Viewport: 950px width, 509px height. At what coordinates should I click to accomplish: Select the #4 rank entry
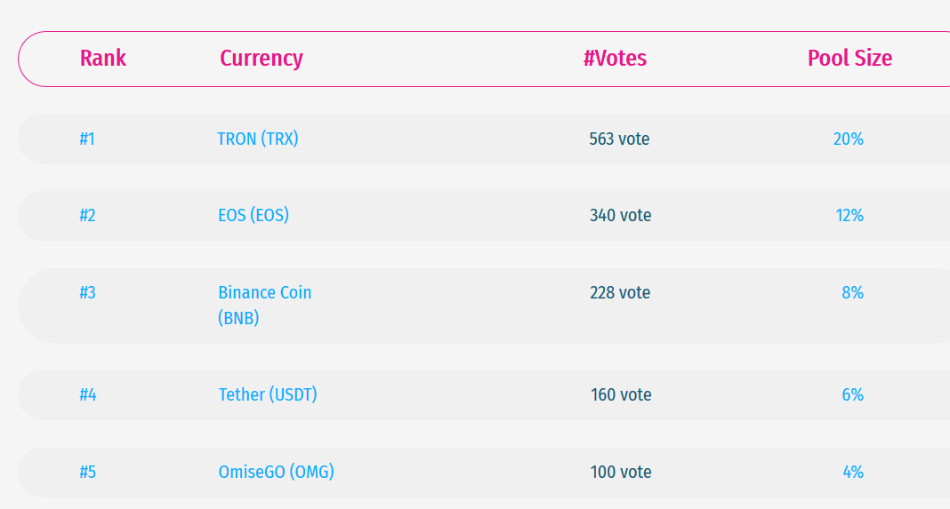click(87, 395)
